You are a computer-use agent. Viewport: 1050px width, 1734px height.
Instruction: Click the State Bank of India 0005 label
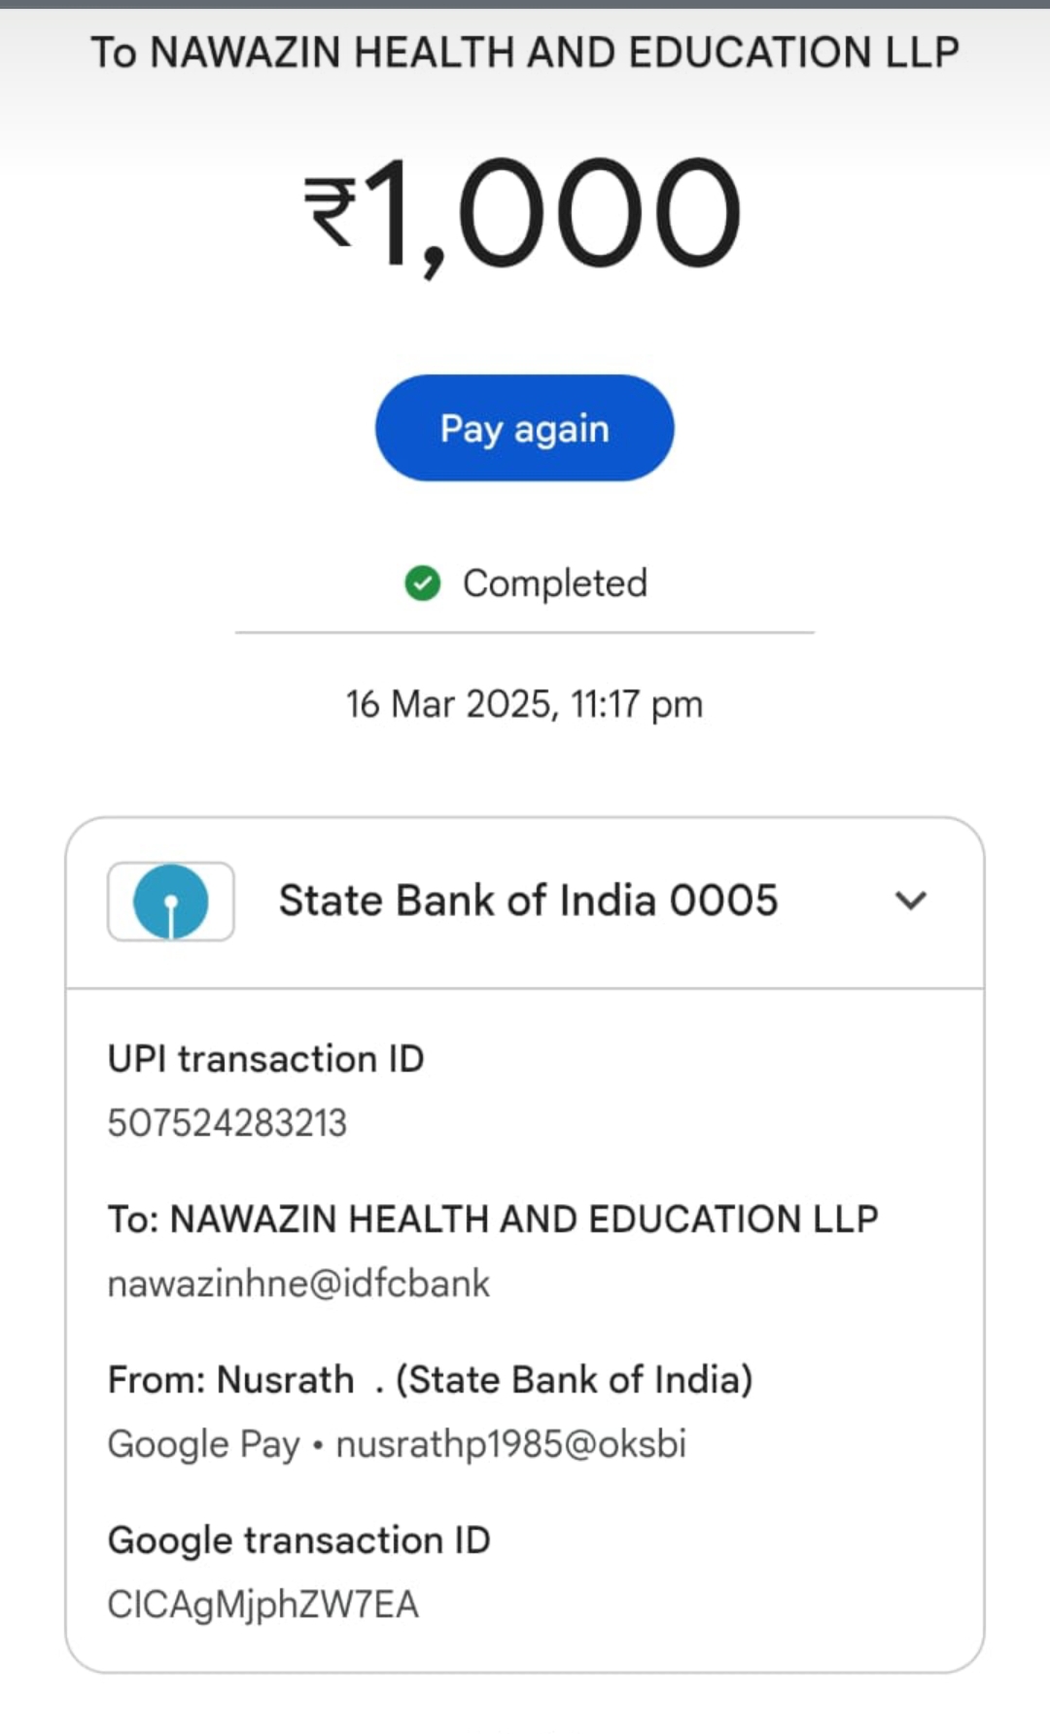[528, 901]
